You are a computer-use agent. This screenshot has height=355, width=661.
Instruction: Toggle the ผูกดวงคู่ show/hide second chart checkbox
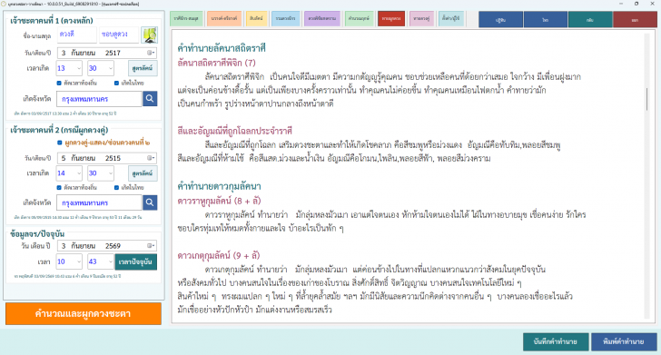[59, 143]
